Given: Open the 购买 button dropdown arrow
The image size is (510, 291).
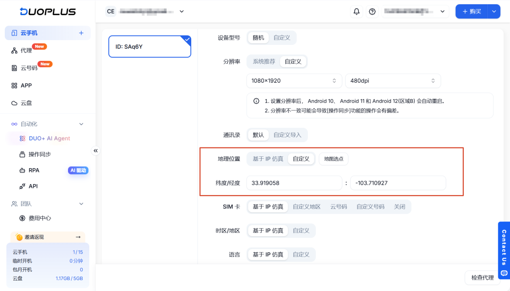Looking at the screenshot, I should click(494, 11).
